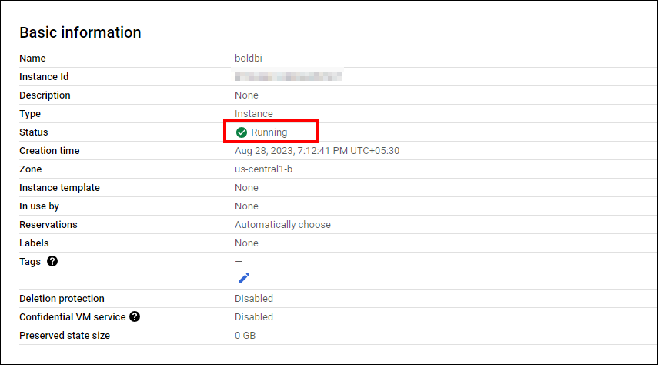Select the Running status text
This screenshot has width=658, height=365.
click(x=269, y=132)
